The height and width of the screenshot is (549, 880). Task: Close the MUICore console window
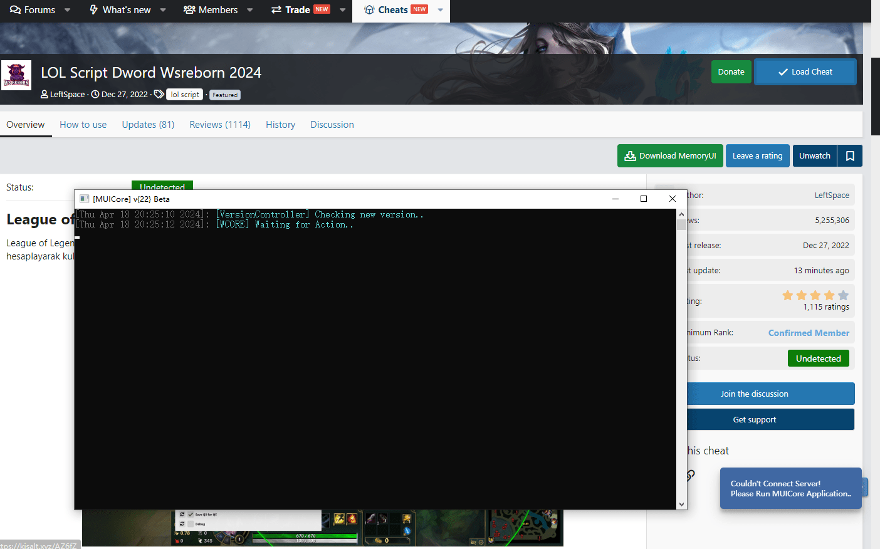[673, 199]
